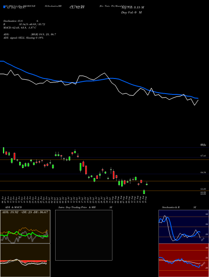This screenshot has width=209, height=277.
Task: Click the Day Vol: 0 M label
Action: click(131, 13)
